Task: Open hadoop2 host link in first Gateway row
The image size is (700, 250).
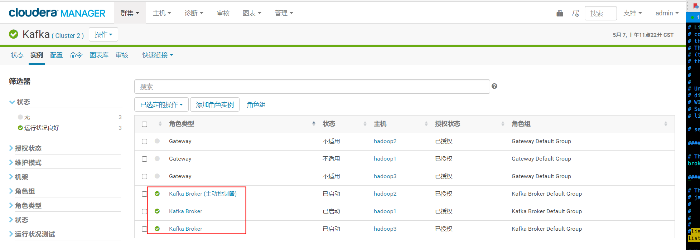Action: click(x=385, y=141)
